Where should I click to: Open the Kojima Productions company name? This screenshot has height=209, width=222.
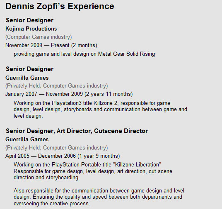31,28
